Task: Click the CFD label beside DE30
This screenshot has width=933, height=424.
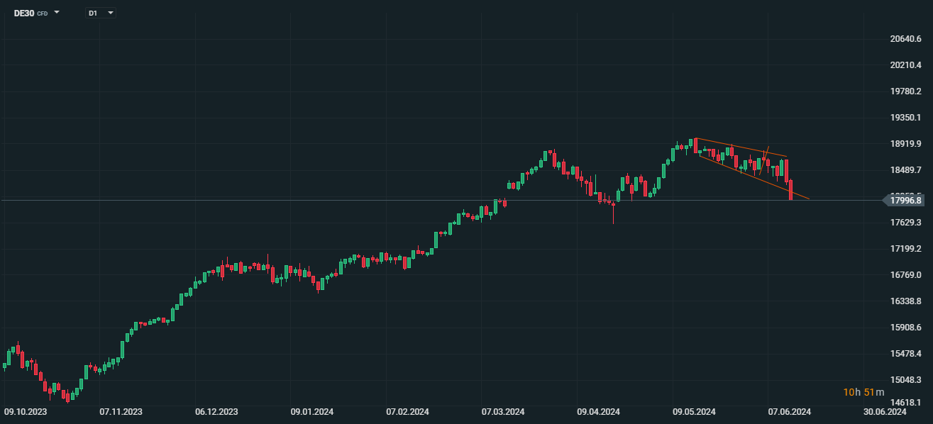Action: [43, 13]
